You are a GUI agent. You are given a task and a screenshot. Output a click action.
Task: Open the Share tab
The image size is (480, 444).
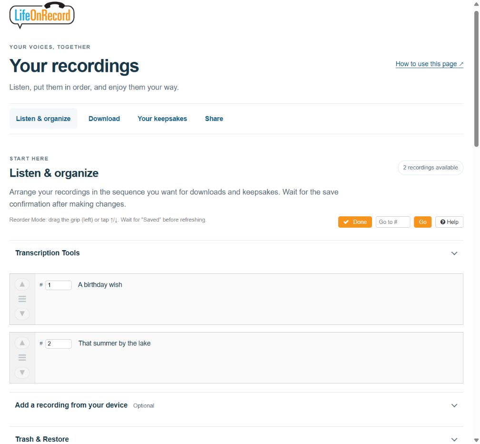[214, 119]
